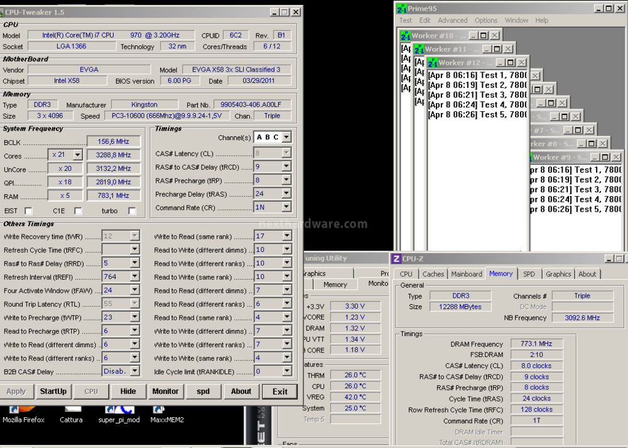Click the BCLK 156,6 MHz field
The height and width of the screenshot is (448, 628).
point(114,141)
